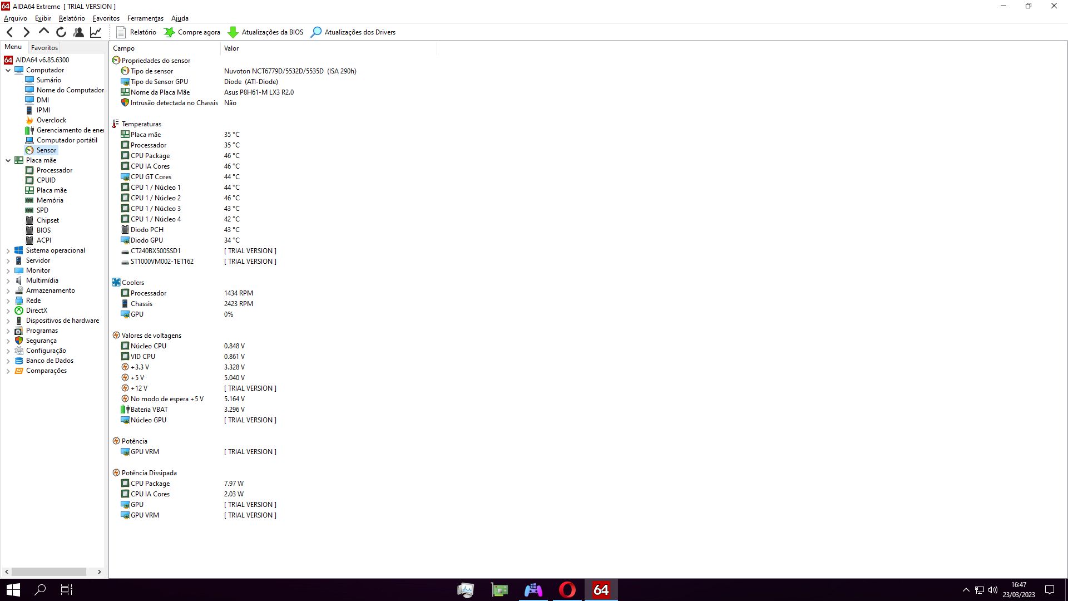Collapse the Computador tree node
This screenshot has width=1068, height=601.
[8, 70]
